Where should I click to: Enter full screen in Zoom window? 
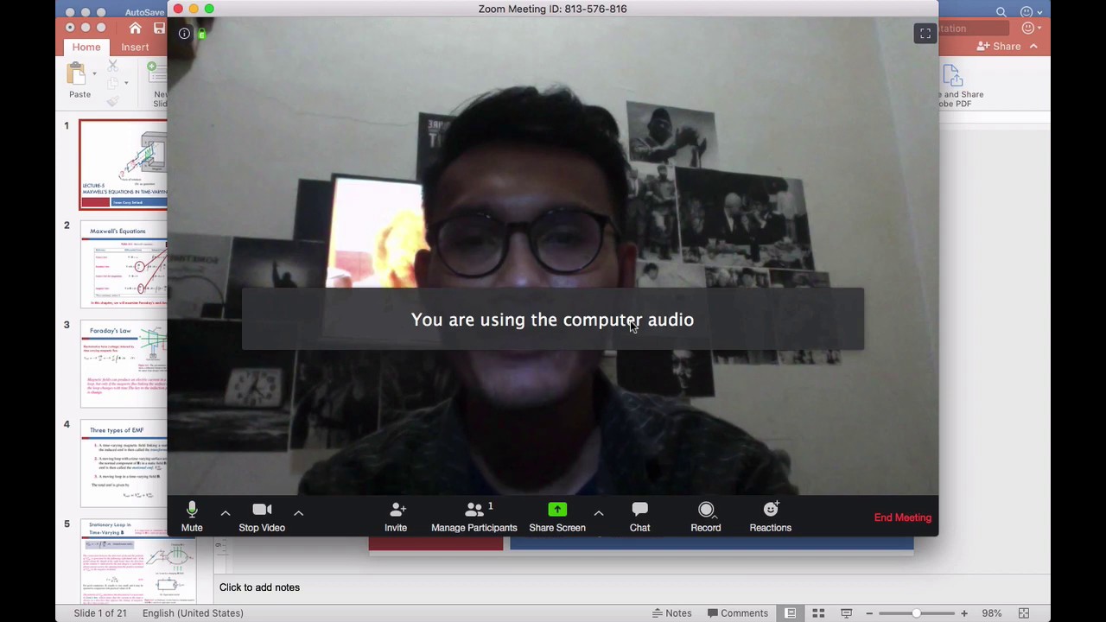925,34
